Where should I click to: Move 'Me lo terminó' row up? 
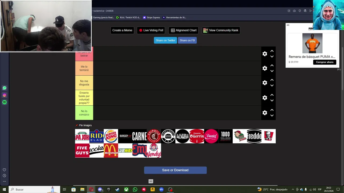[x=272, y=65]
